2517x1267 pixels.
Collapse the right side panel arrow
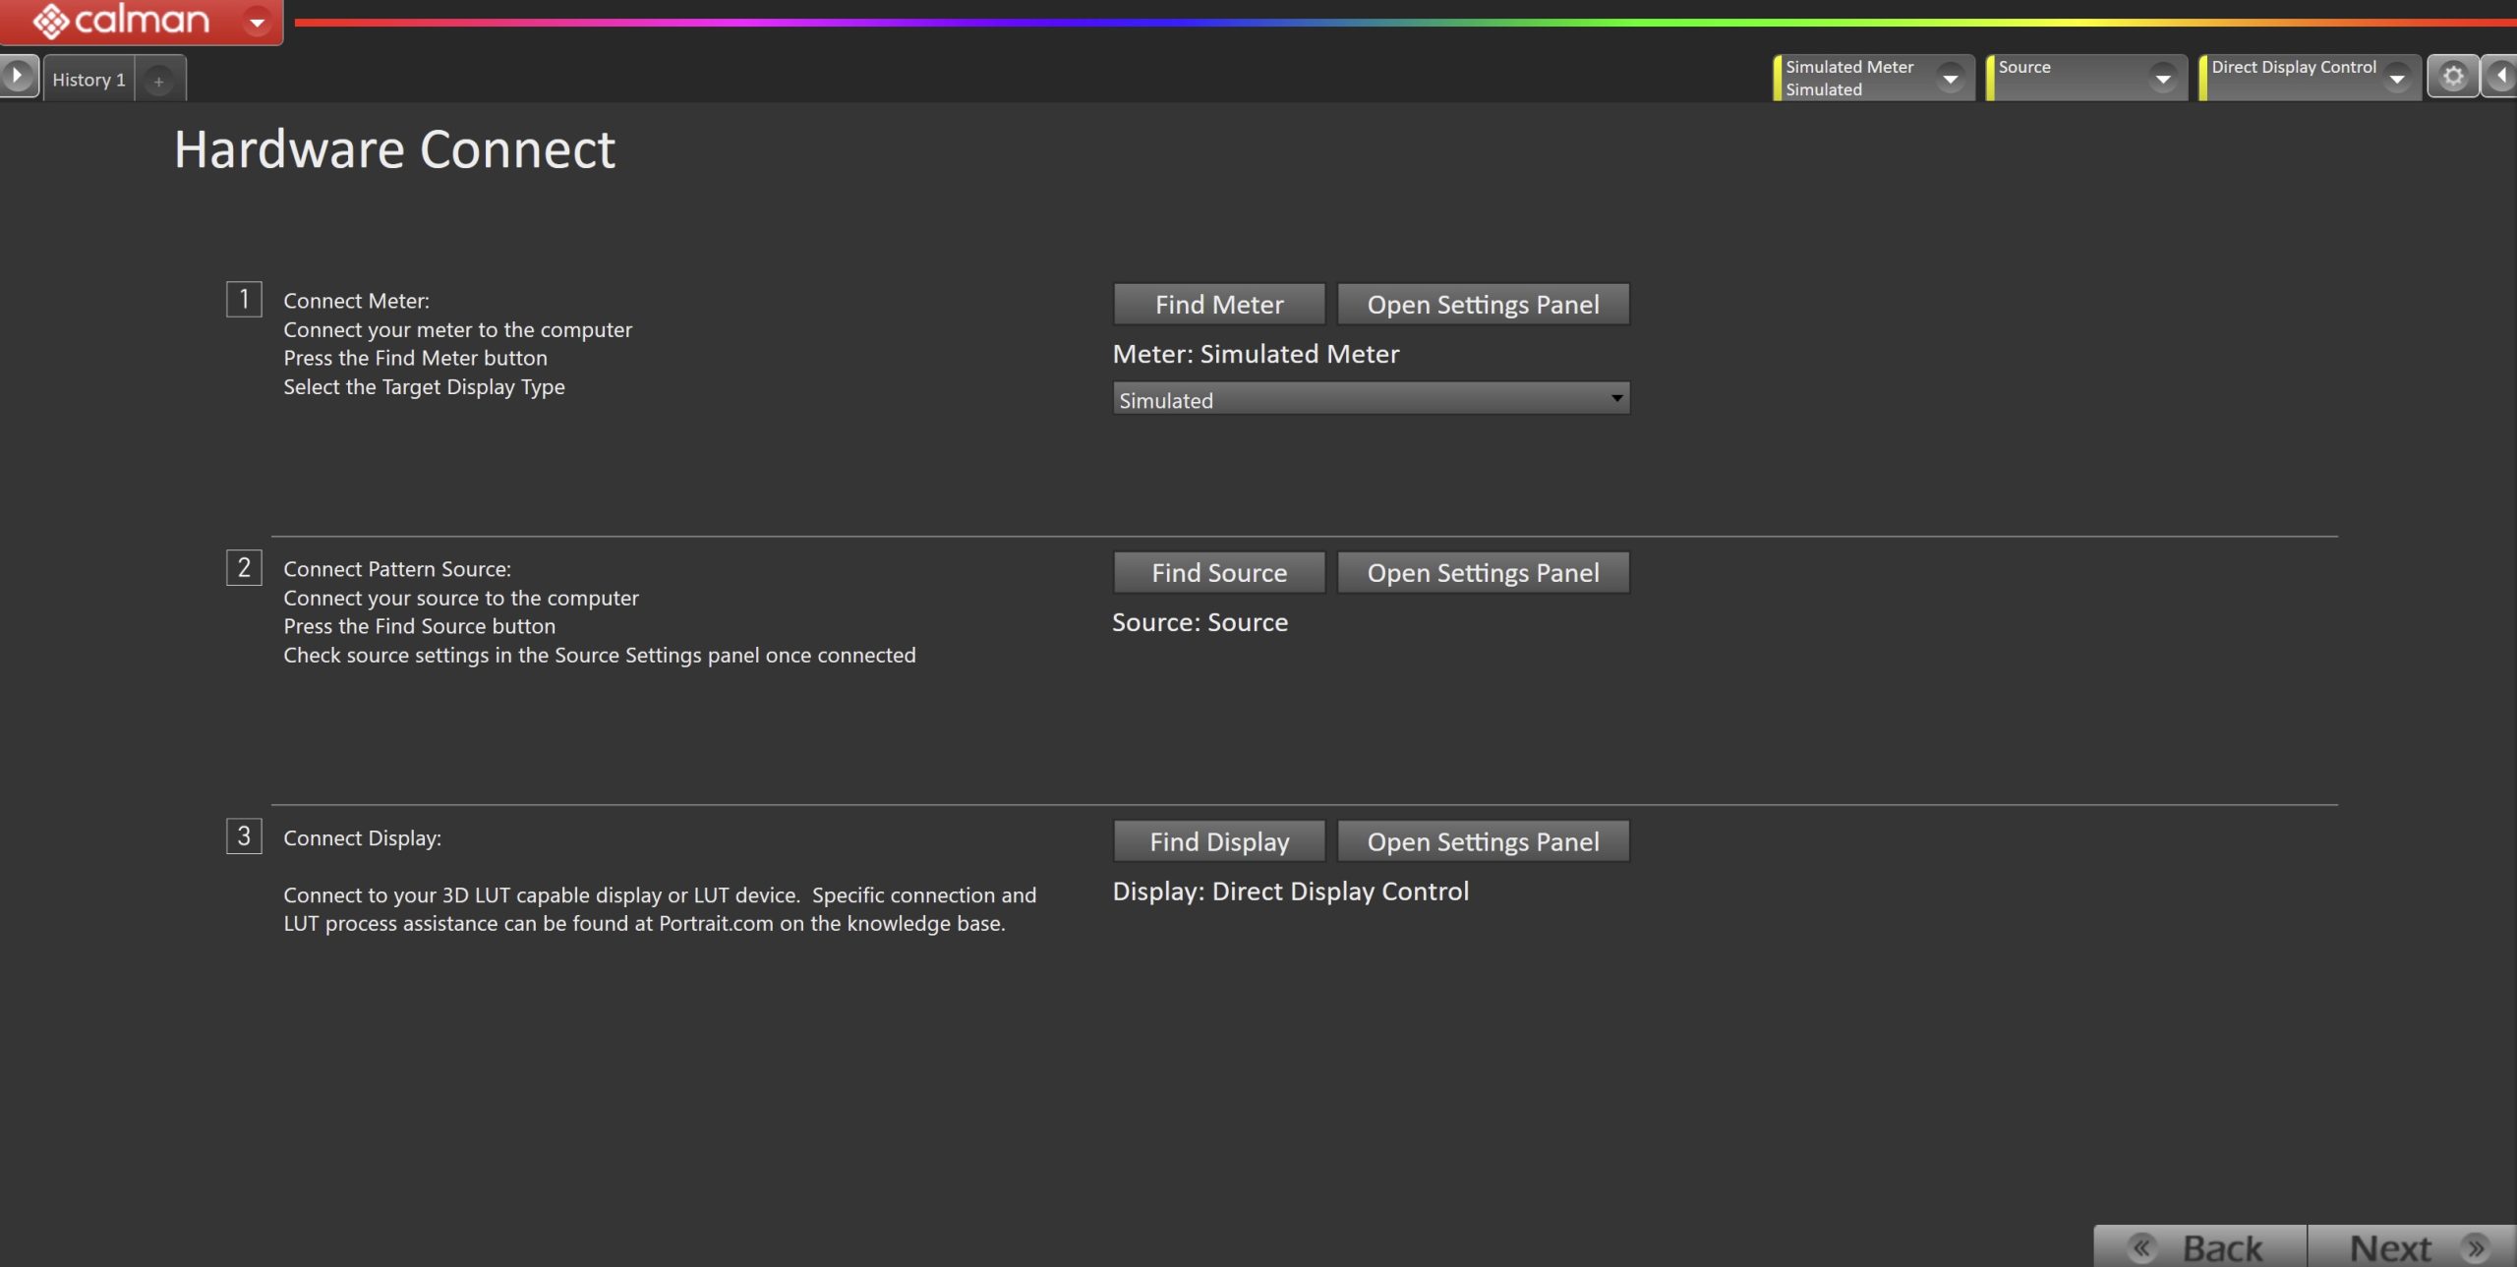point(2500,77)
